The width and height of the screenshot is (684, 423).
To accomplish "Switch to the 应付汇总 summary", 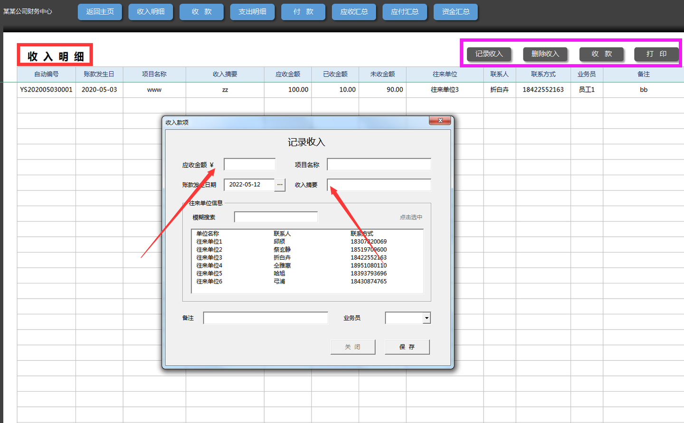I will 405,12.
